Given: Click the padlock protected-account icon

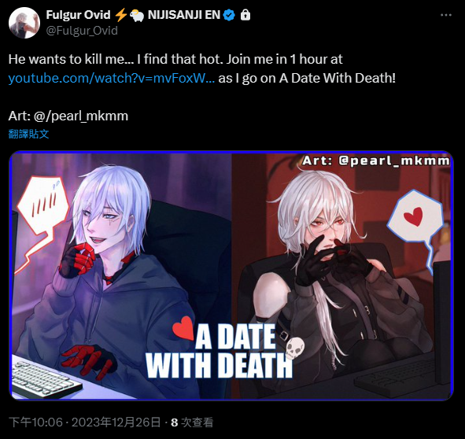Looking at the screenshot, I should point(245,14).
